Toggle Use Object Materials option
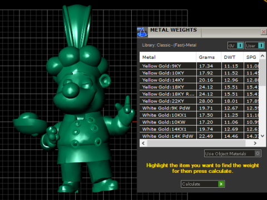The image size is (267, 200). point(233,153)
